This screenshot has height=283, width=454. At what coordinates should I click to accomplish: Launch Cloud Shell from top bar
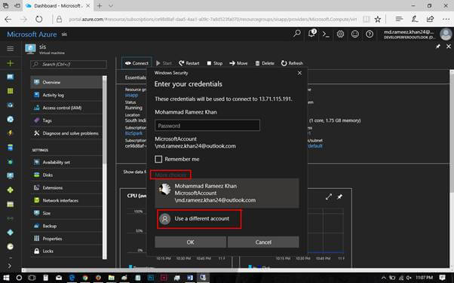pos(326,34)
